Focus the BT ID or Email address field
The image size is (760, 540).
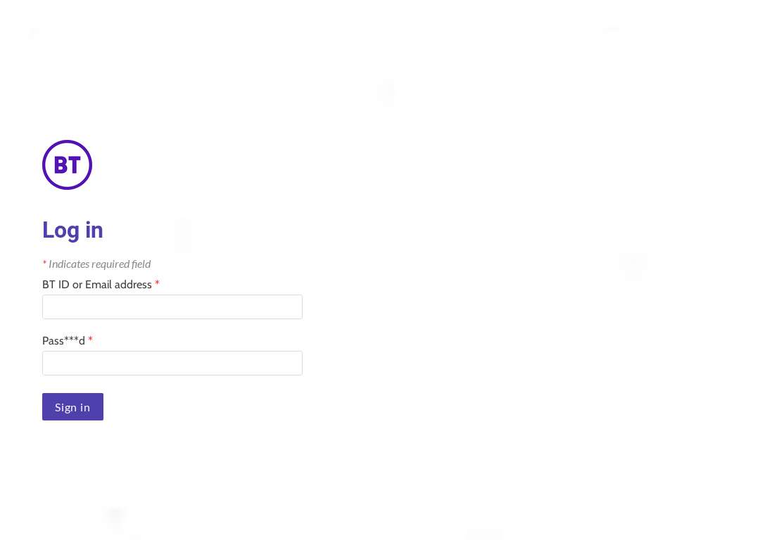pos(172,307)
